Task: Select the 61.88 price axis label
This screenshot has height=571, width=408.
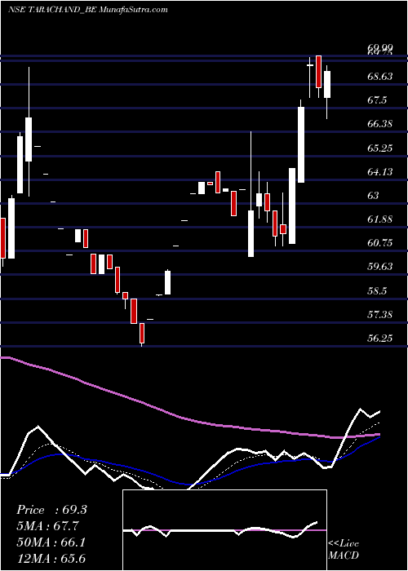Action: 379,219
